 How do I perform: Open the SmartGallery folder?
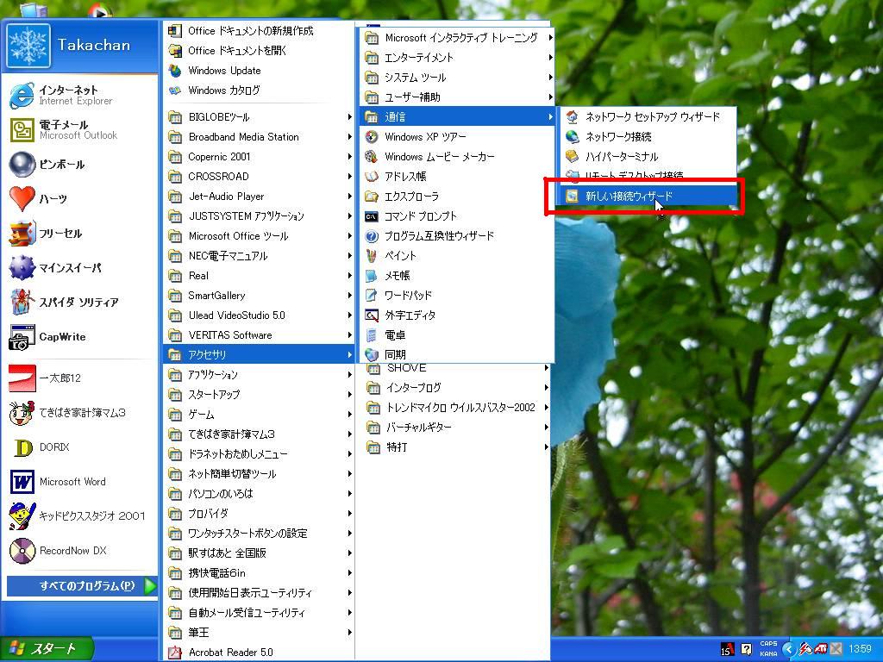pos(259,296)
